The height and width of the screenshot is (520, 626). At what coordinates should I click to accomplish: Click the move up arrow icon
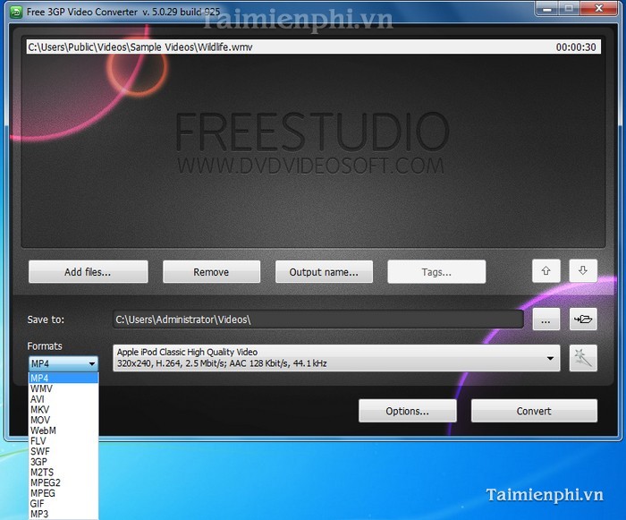[x=546, y=271]
